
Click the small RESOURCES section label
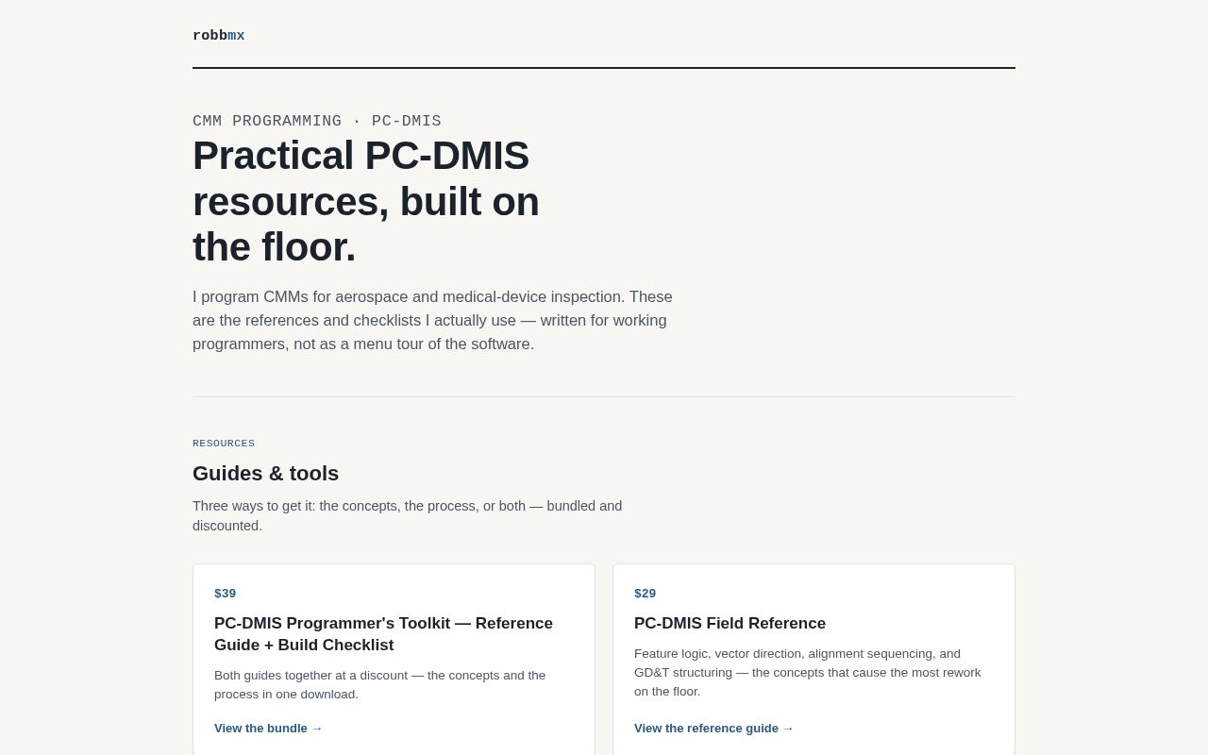pos(224,444)
